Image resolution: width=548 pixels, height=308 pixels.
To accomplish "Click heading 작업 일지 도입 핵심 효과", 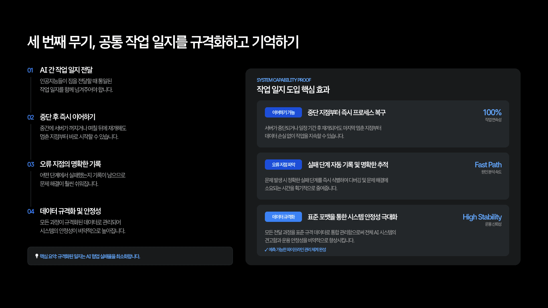I will coord(293,90).
